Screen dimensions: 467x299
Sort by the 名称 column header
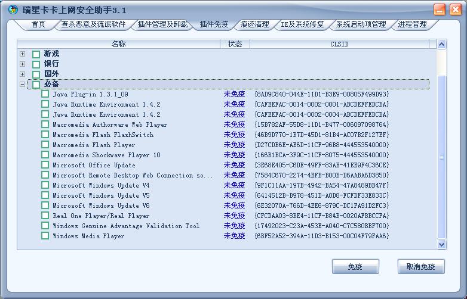tap(118, 44)
